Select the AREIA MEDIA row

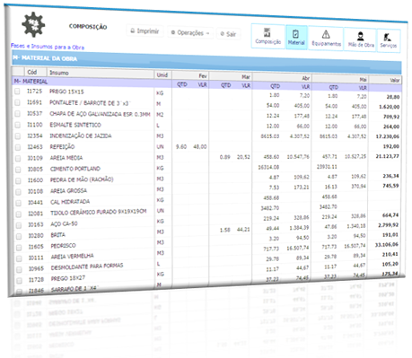206,157
